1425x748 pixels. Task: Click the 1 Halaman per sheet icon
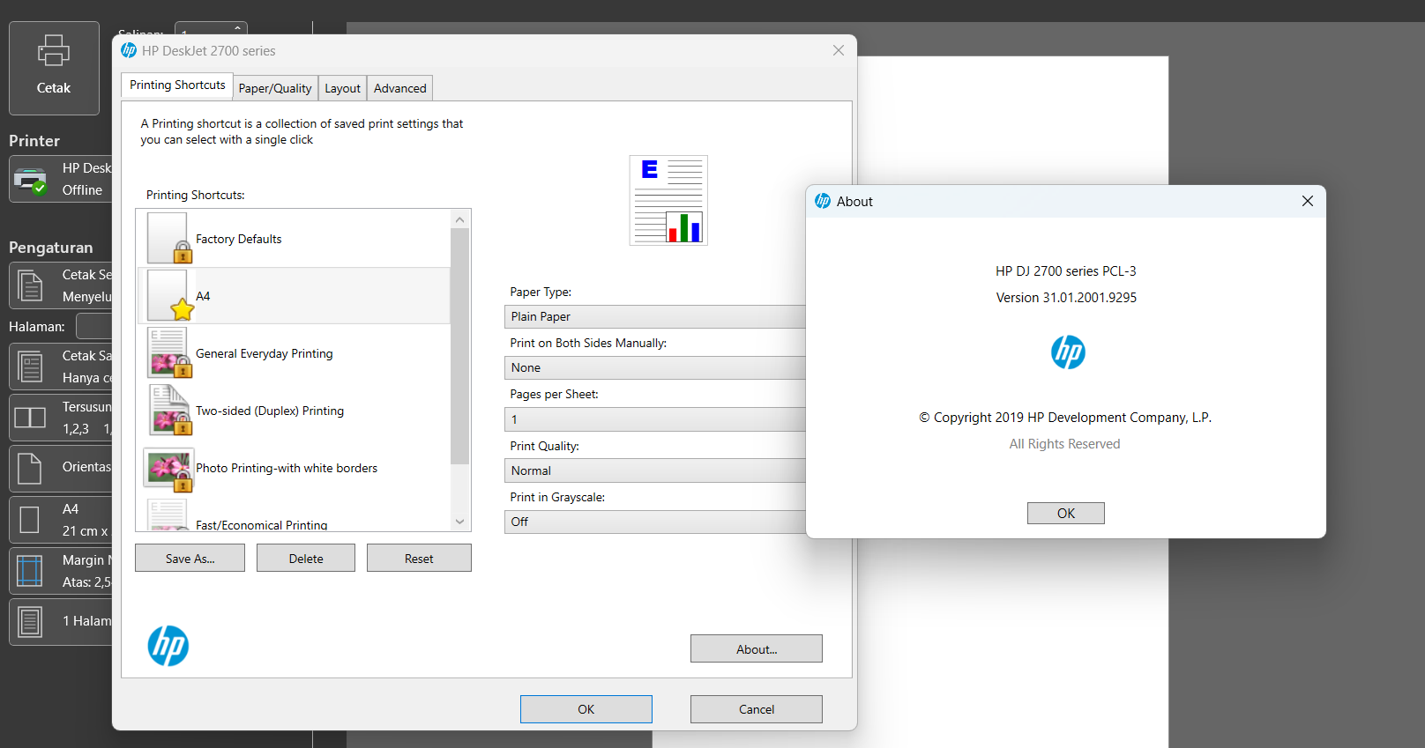pos(30,622)
